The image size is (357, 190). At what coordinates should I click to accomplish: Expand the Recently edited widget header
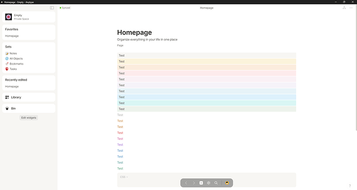[16, 80]
